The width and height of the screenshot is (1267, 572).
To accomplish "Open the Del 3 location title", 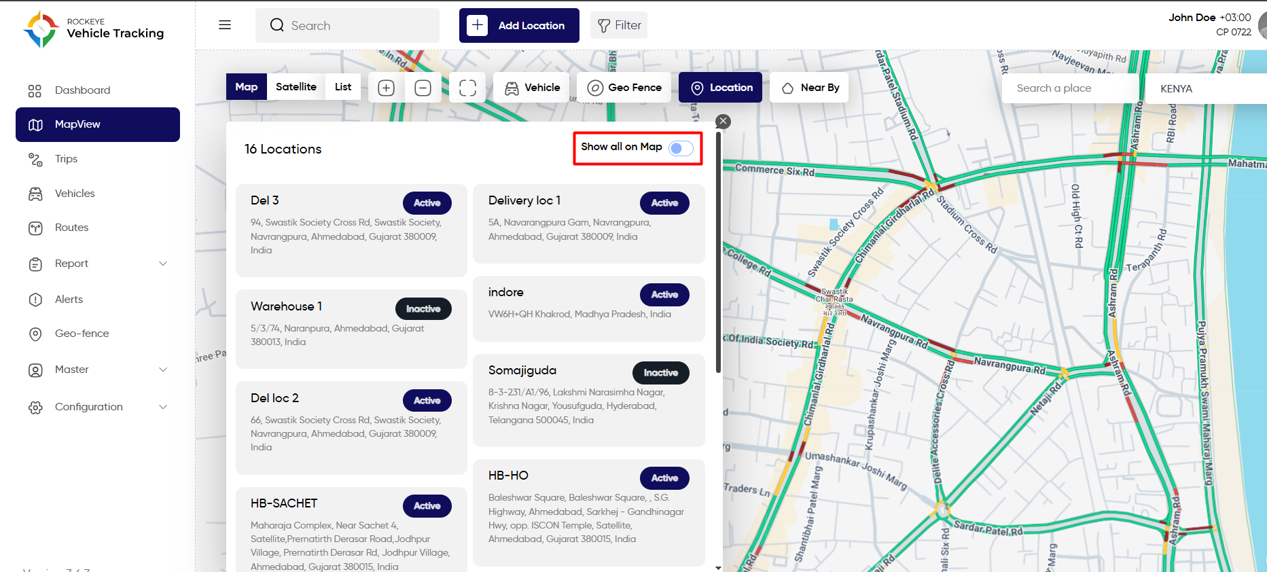I will point(265,200).
